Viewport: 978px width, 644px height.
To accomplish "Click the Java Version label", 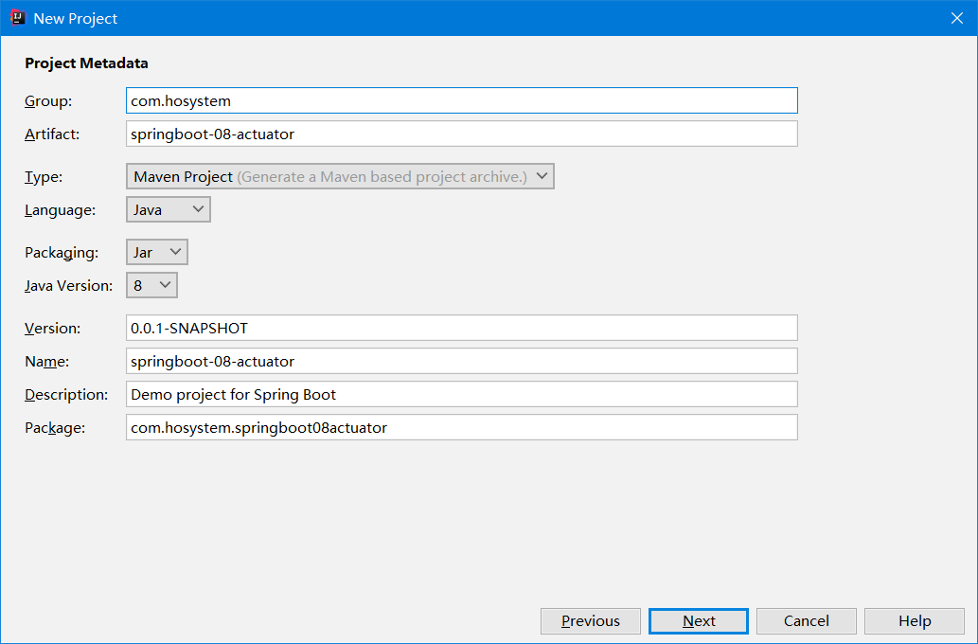I will click(x=68, y=286).
